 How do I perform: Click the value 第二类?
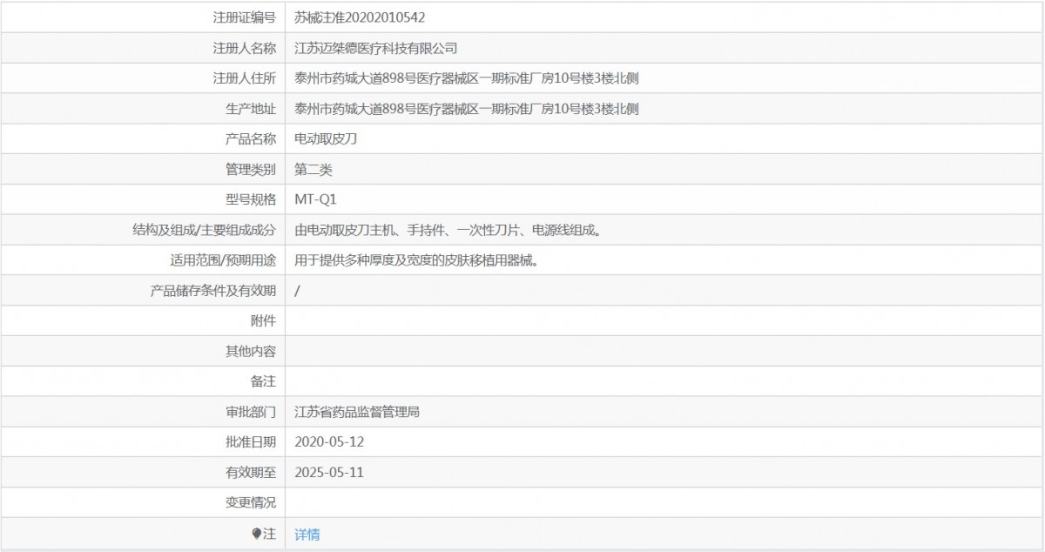tap(313, 169)
